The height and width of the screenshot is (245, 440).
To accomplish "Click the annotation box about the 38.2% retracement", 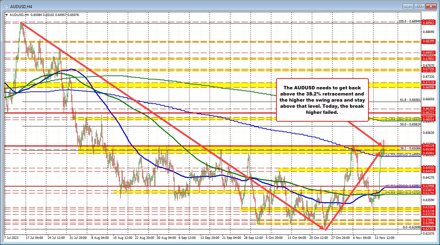I will [x=322, y=100].
